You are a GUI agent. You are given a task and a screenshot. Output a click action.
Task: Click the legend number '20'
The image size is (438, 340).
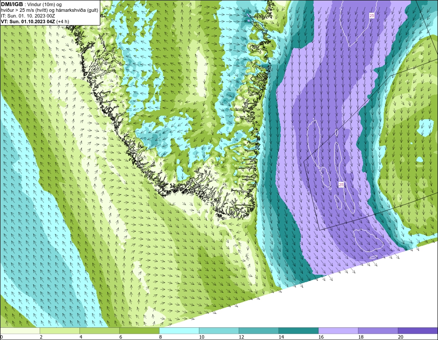point(401,337)
